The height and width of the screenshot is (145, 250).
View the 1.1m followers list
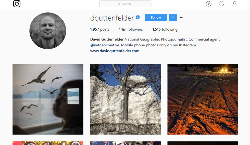tap(131, 29)
